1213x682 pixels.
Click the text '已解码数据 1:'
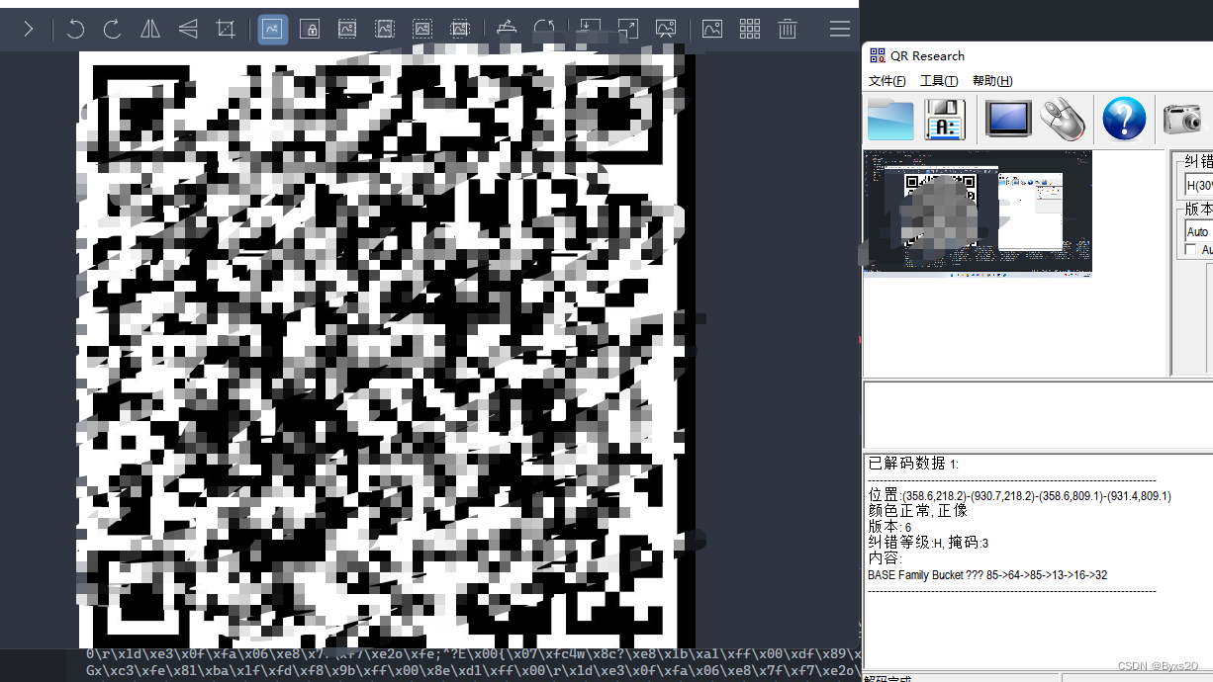[x=913, y=464]
